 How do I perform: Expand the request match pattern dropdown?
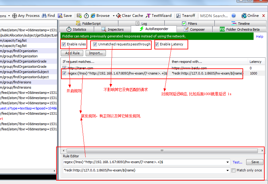pyautogui.click(x=227, y=162)
